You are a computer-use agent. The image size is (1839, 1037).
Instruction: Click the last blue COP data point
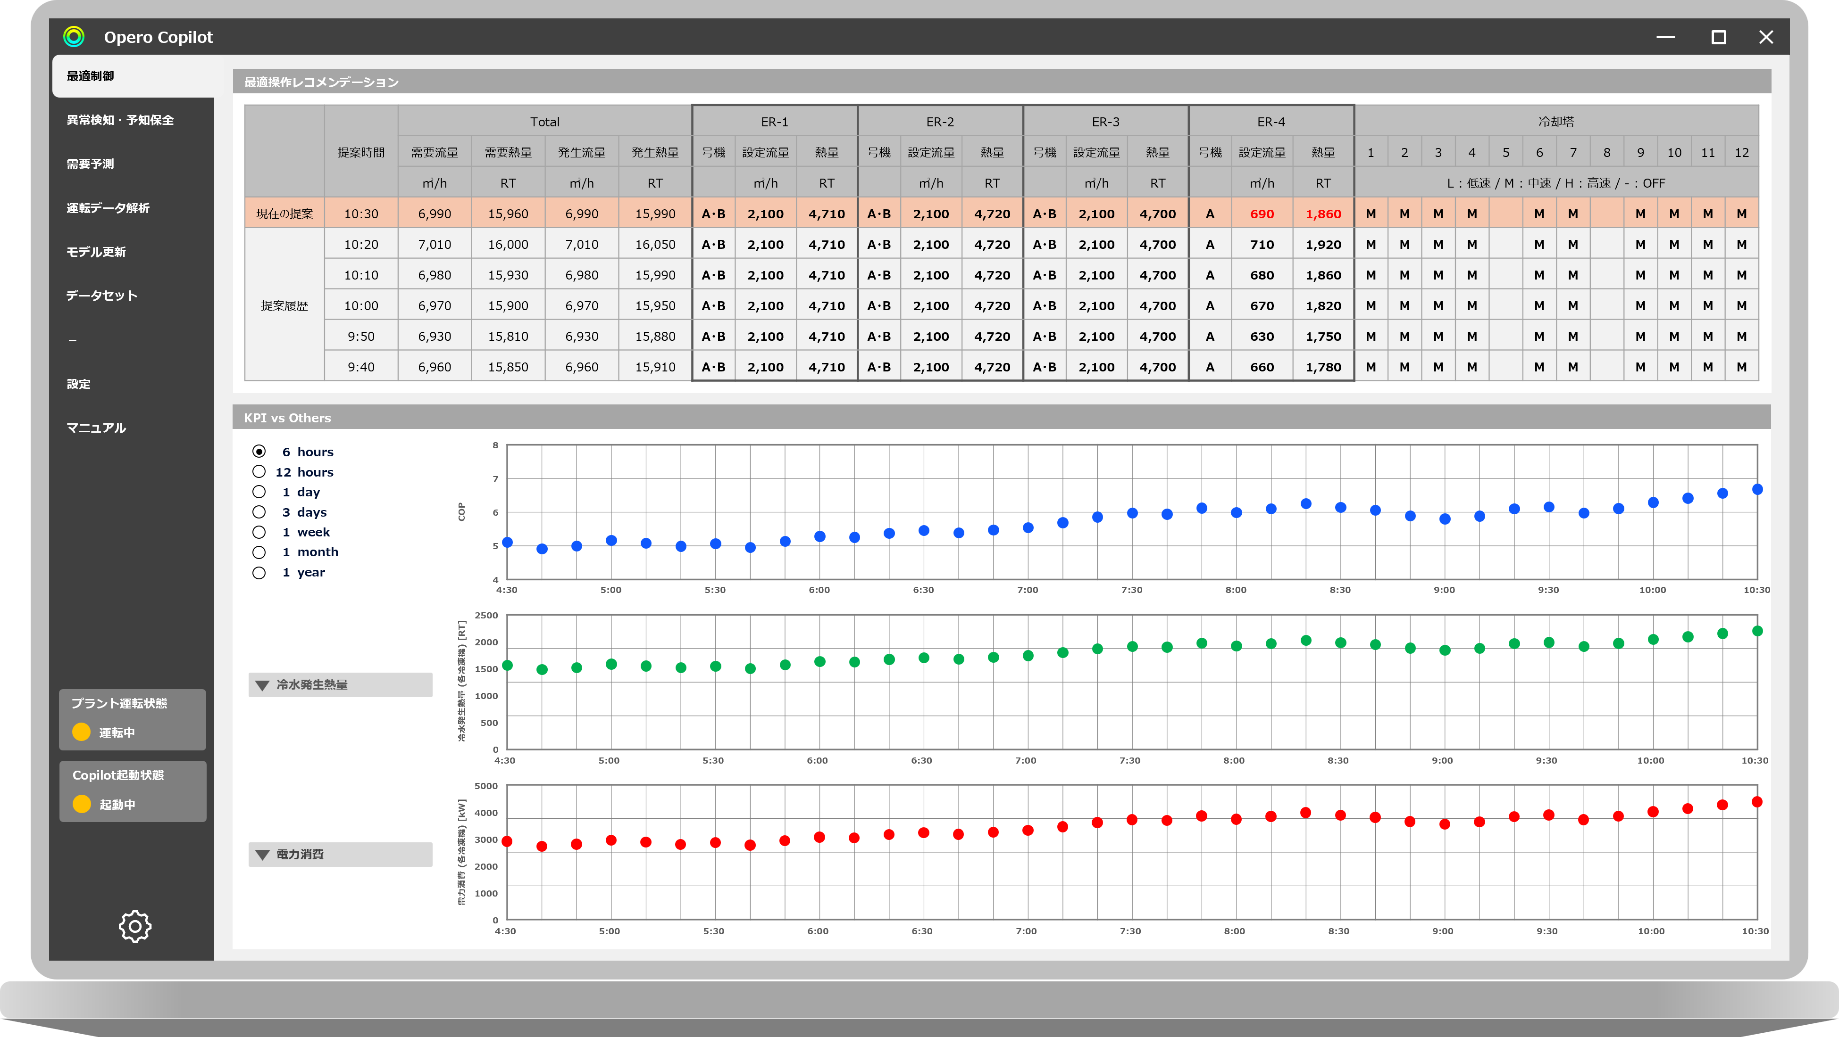click(1757, 489)
